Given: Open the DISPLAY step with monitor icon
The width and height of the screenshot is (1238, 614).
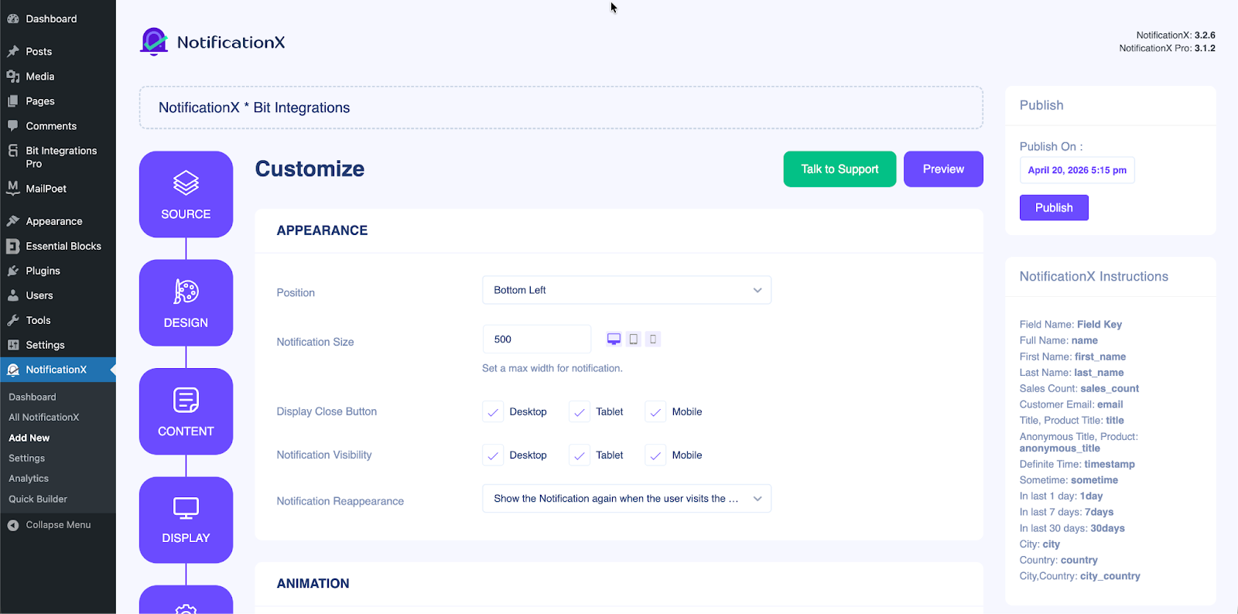Looking at the screenshot, I should [x=186, y=520].
